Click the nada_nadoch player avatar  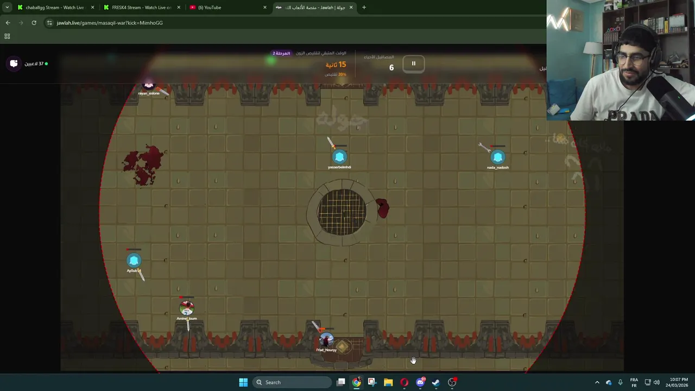pyautogui.click(x=497, y=157)
